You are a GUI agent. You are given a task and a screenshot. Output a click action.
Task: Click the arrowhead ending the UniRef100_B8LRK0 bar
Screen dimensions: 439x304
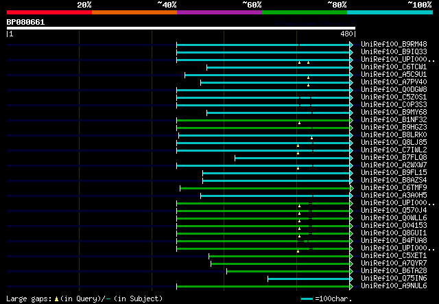(x=351, y=136)
